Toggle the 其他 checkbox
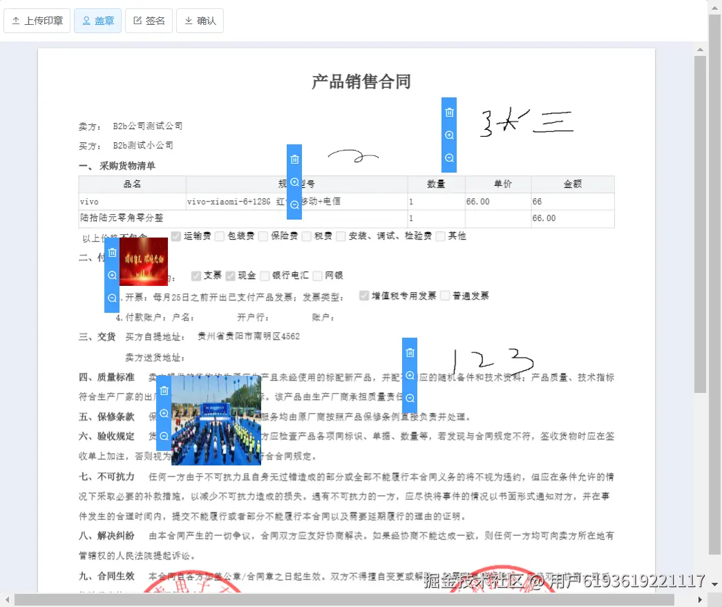The width and height of the screenshot is (722, 607). pos(440,236)
